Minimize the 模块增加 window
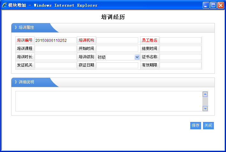Image resolution: width=226 pixels, height=152 pixels. click(x=206, y=5)
